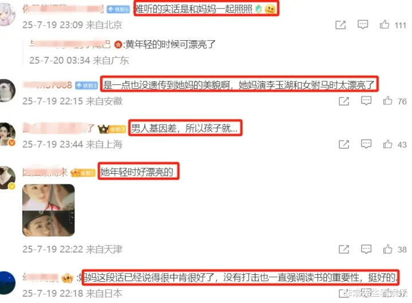
Task: Share the Anhui comment from 22:15
Action: (x=344, y=101)
